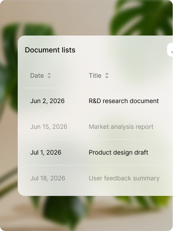Click the down arrow beside Title header
This screenshot has width=173, height=231.
[107, 77]
